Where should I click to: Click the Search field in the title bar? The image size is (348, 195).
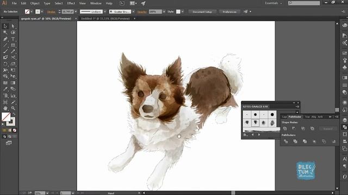tap(304, 3)
